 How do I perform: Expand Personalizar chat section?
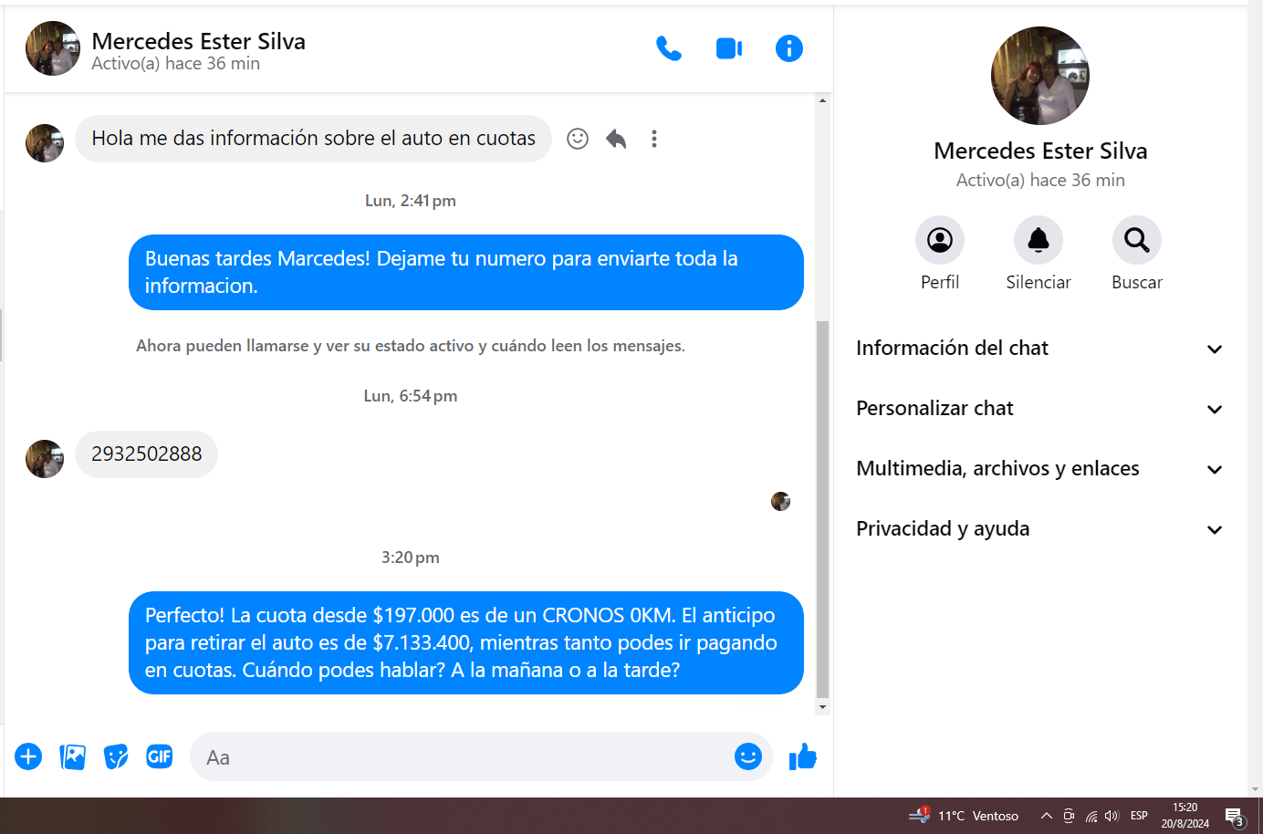tap(1039, 409)
